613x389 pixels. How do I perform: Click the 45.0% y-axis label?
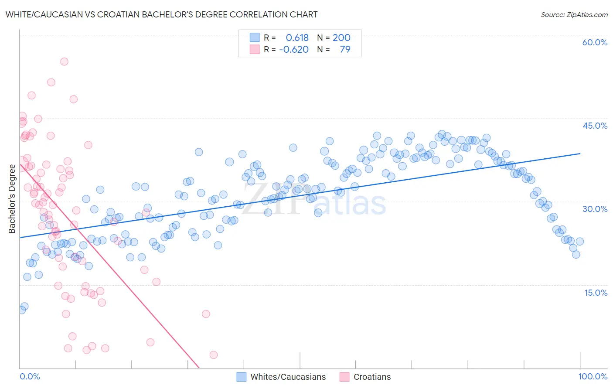tap(595, 126)
